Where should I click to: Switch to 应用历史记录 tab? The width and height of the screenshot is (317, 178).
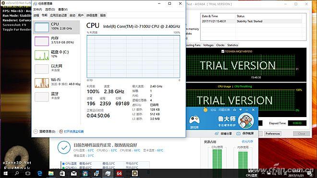58,15
